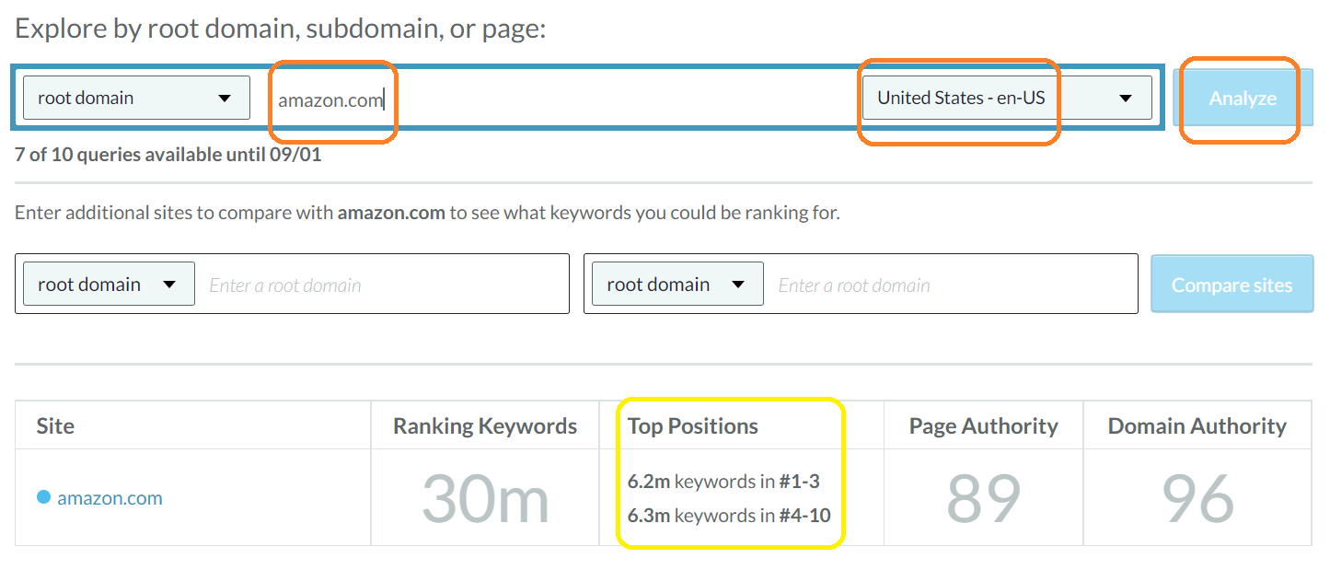The height and width of the screenshot is (570, 1330).
Task: Click the second 'Enter a root domain' field
Action: tap(951, 285)
